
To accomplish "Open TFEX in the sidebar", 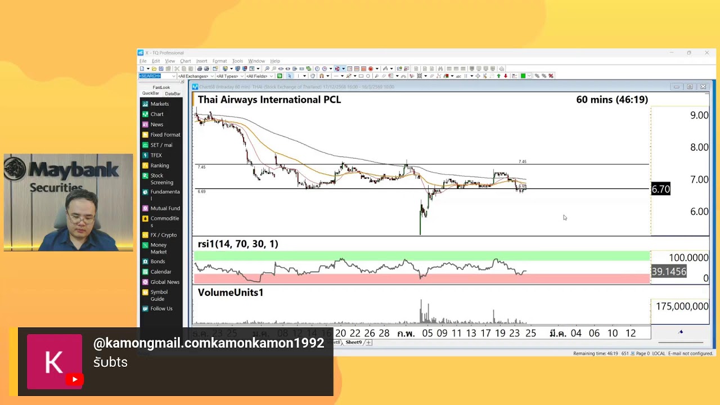I will click(156, 155).
